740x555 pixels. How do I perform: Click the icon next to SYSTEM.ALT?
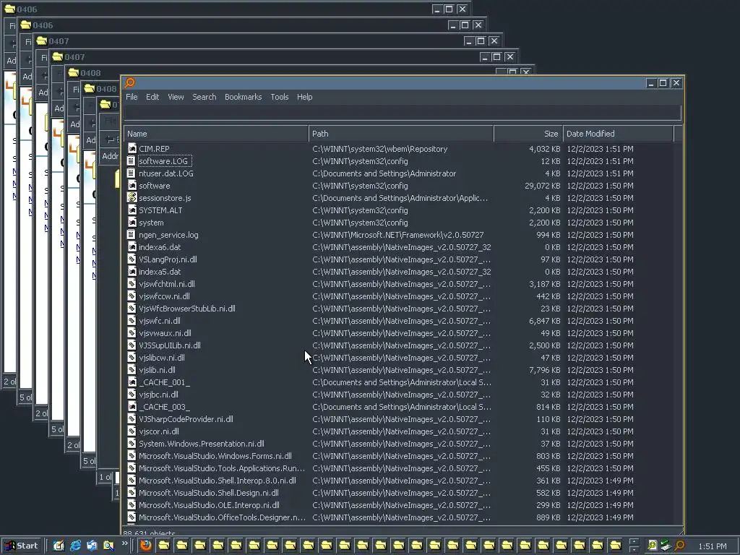point(132,210)
